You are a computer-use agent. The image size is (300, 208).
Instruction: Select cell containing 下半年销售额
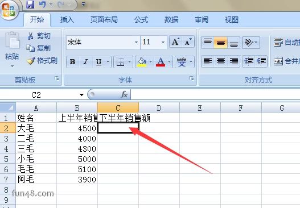(118, 118)
